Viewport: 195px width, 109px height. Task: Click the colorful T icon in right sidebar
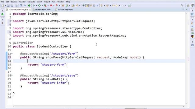192,36
